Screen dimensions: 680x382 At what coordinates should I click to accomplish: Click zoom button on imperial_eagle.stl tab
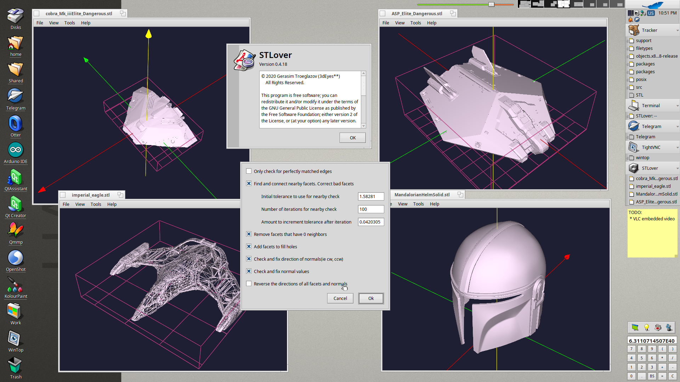click(120, 195)
